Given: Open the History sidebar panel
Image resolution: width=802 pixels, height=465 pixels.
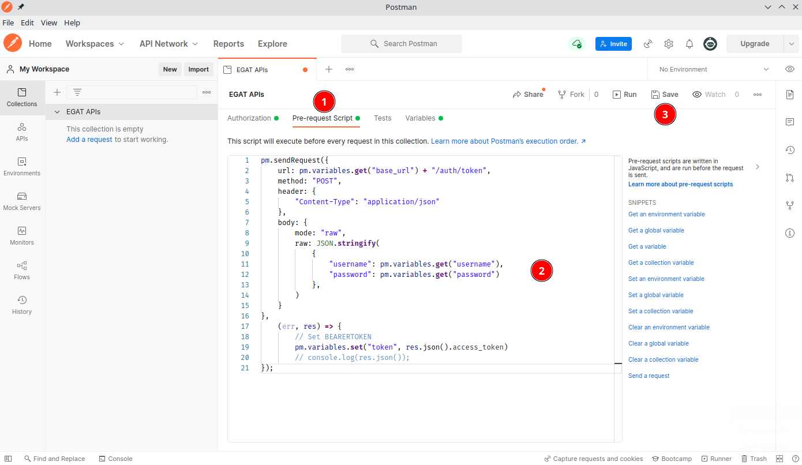Looking at the screenshot, I should pyautogui.click(x=22, y=305).
